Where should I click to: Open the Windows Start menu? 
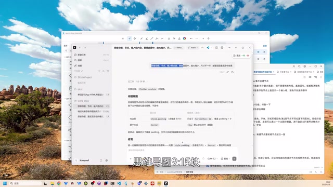pos(5,183)
